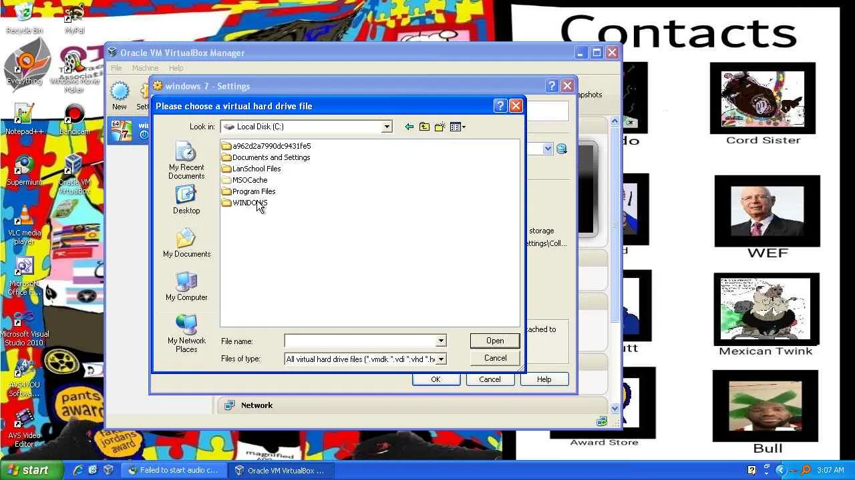855x480 pixels.
Task: Open Windows Movie Maker desktop shortcut
Action: pyautogui.click(x=74, y=71)
